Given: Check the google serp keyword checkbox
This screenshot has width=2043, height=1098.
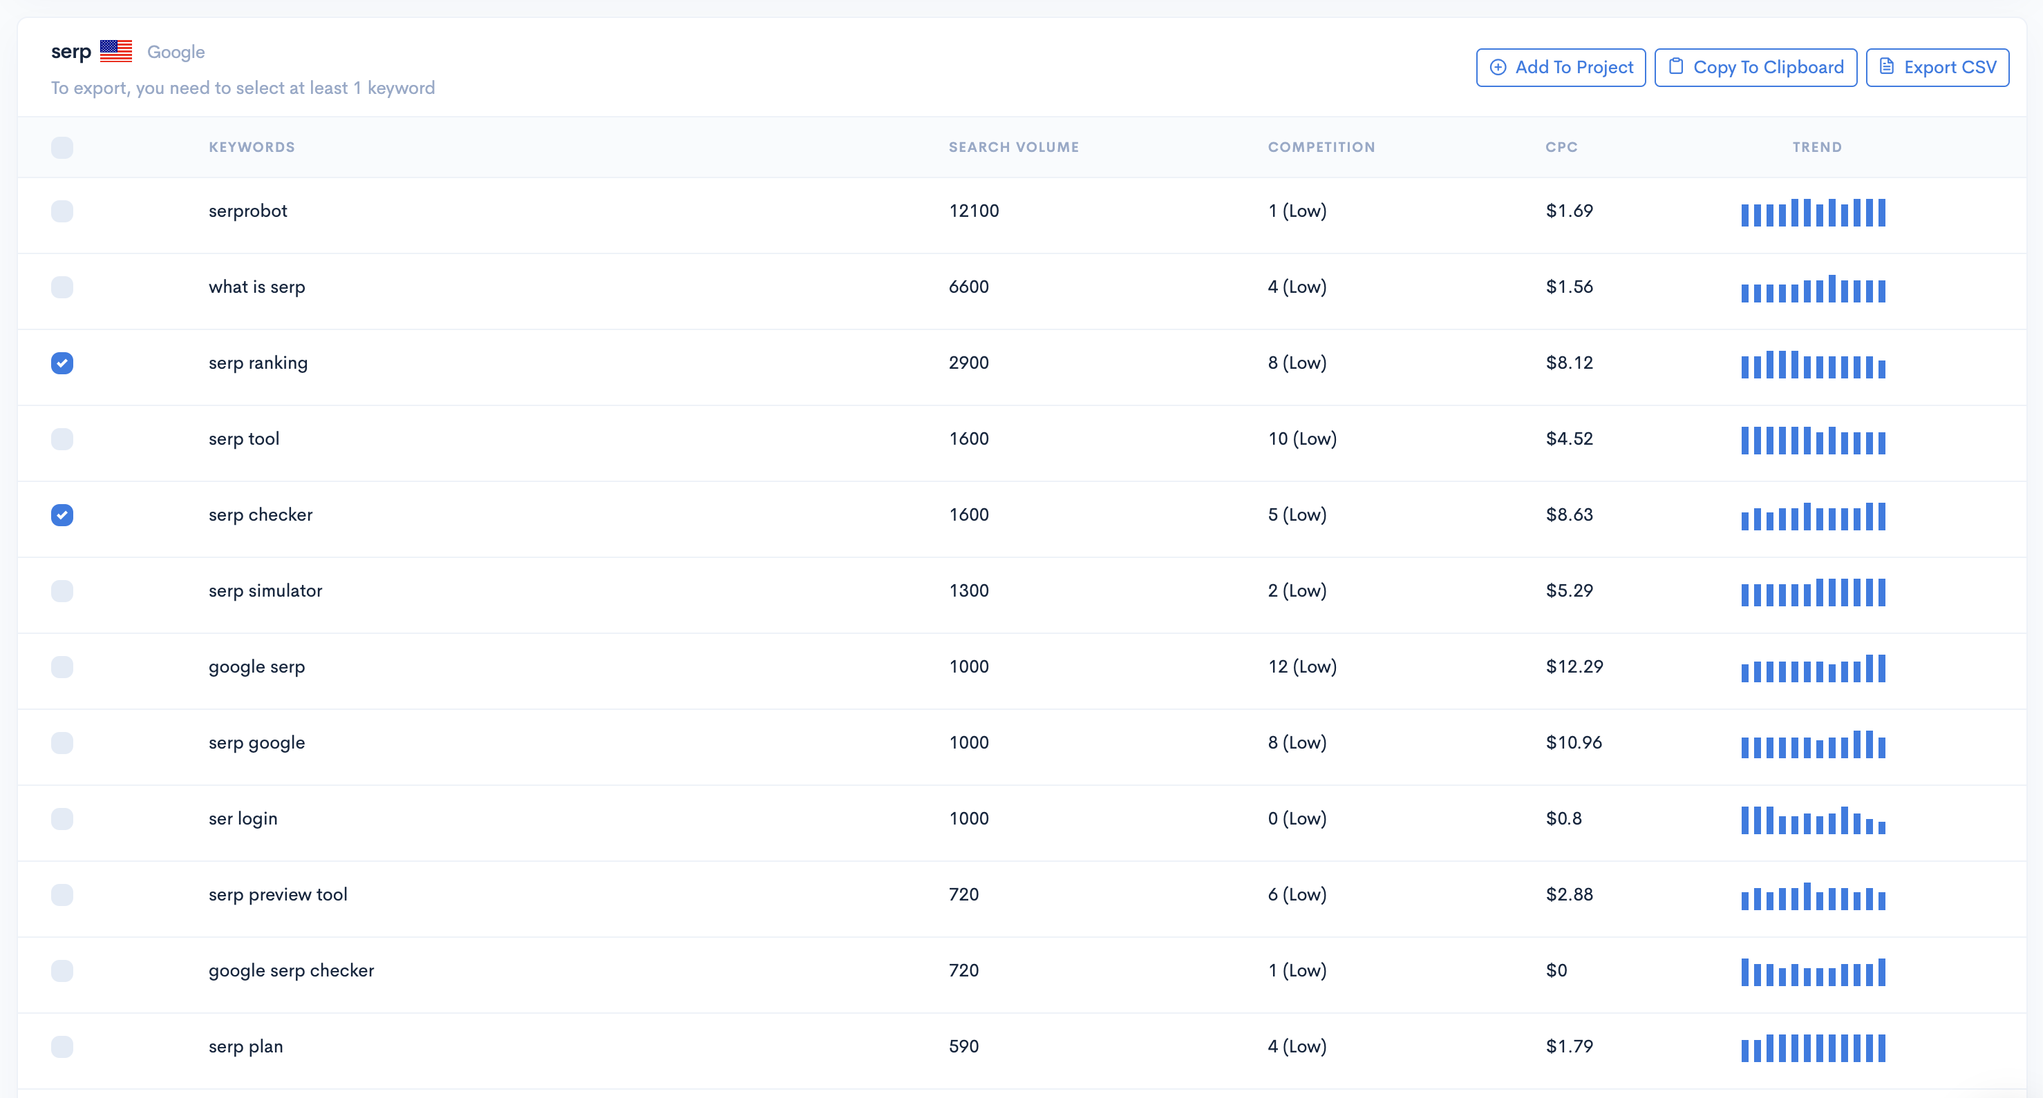Looking at the screenshot, I should [x=62, y=667].
